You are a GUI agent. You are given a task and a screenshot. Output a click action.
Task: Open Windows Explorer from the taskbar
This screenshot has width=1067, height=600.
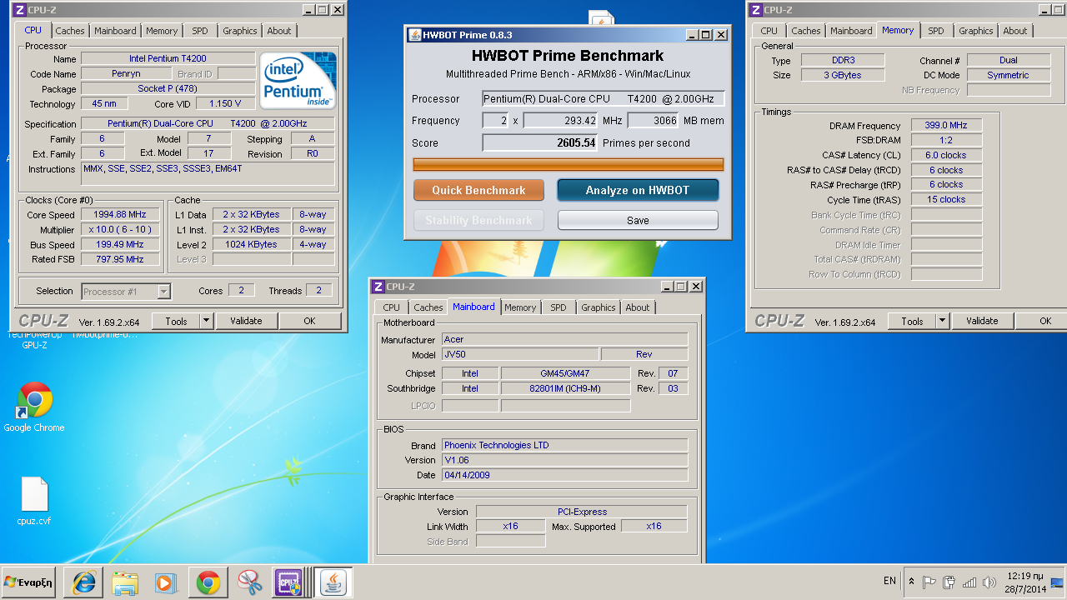[125, 582]
